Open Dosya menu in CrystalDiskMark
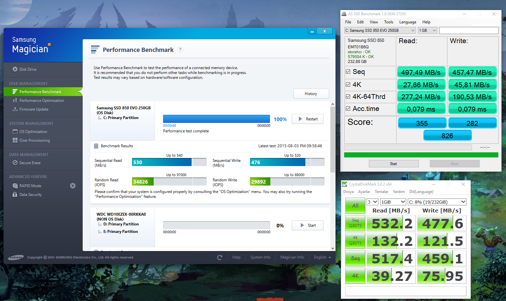Image resolution: width=506 pixels, height=301 pixels. (x=348, y=192)
